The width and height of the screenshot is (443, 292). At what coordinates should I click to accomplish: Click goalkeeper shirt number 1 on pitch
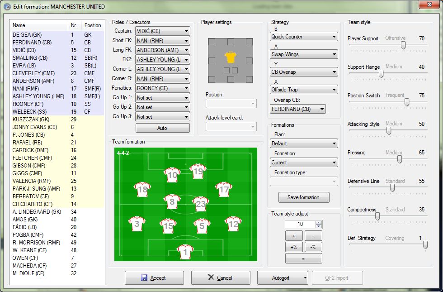coord(184,251)
